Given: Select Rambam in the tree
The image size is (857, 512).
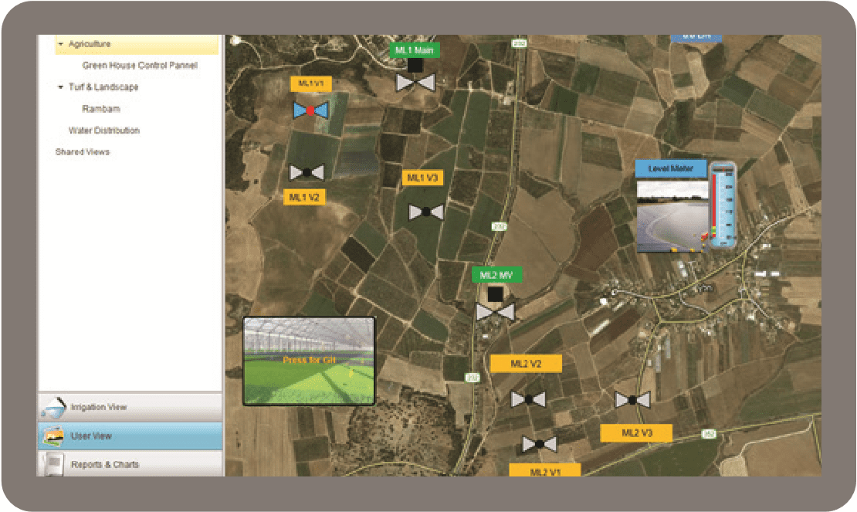Looking at the screenshot, I should click(x=101, y=109).
